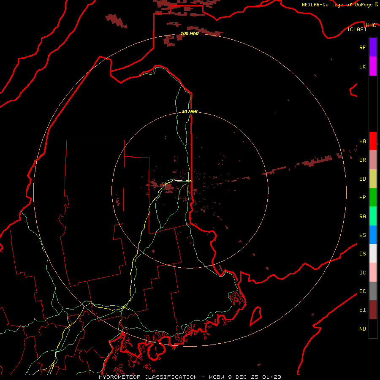Click the purple RF legend color swatch
The height and width of the screenshot is (380, 380).
pyautogui.click(x=373, y=47)
